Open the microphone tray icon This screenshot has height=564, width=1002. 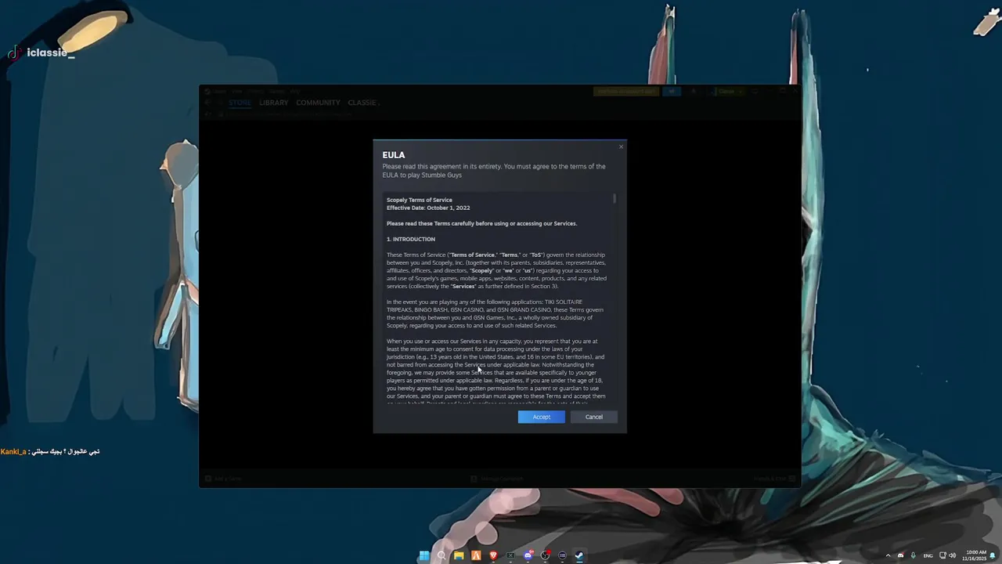click(x=914, y=555)
